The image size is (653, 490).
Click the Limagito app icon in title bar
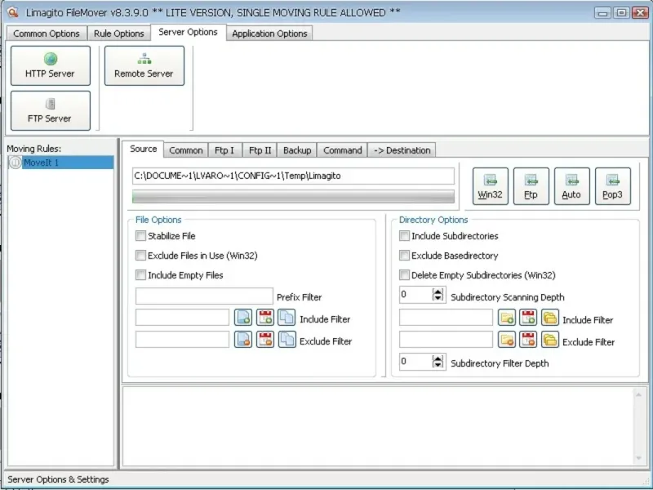tap(13, 12)
